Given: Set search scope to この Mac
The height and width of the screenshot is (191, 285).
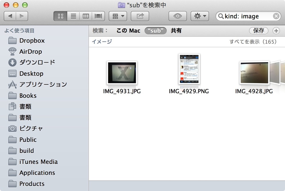Looking at the screenshot, I should [128, 31].
